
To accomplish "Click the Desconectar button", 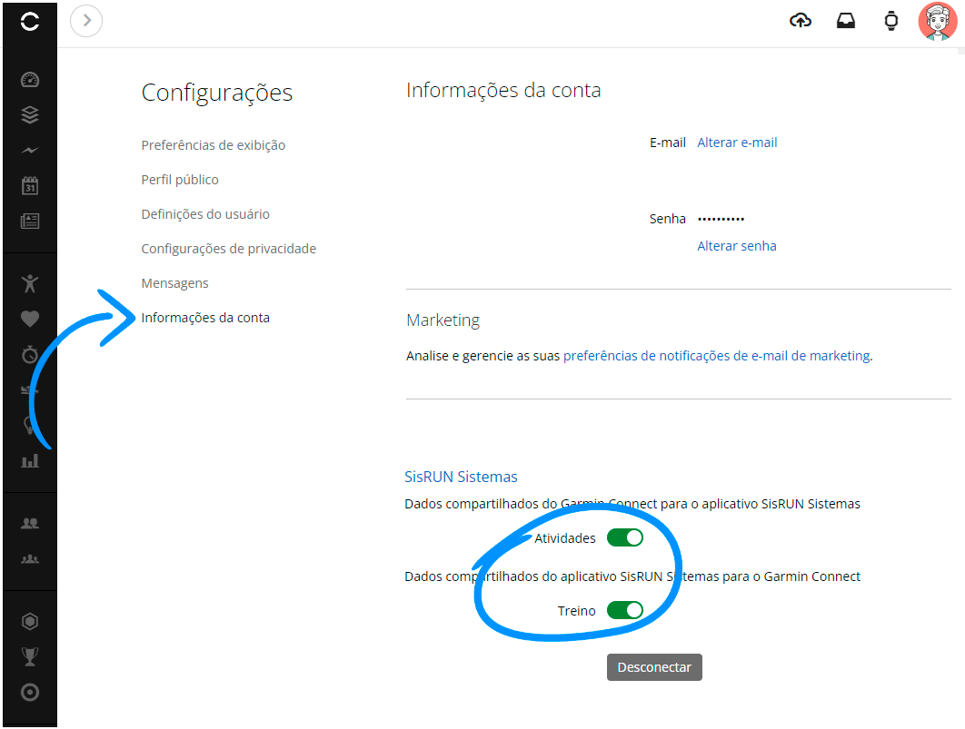I will tap(654, 667).
